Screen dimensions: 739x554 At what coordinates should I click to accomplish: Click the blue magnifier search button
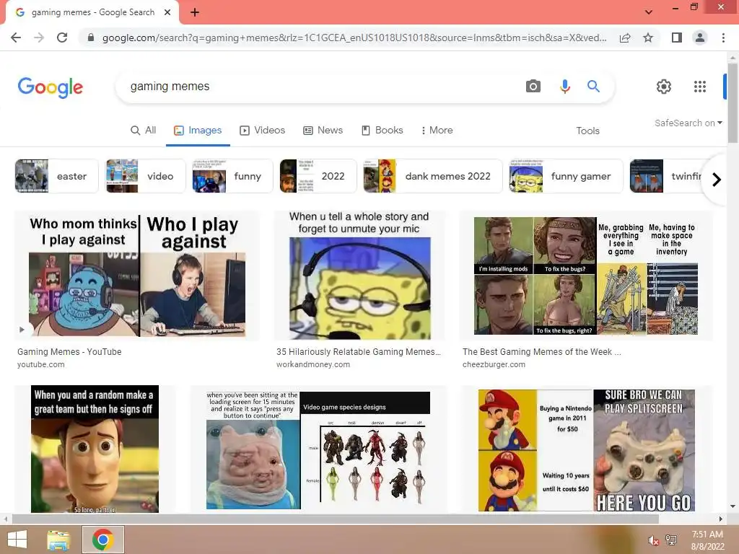[593, 87]
